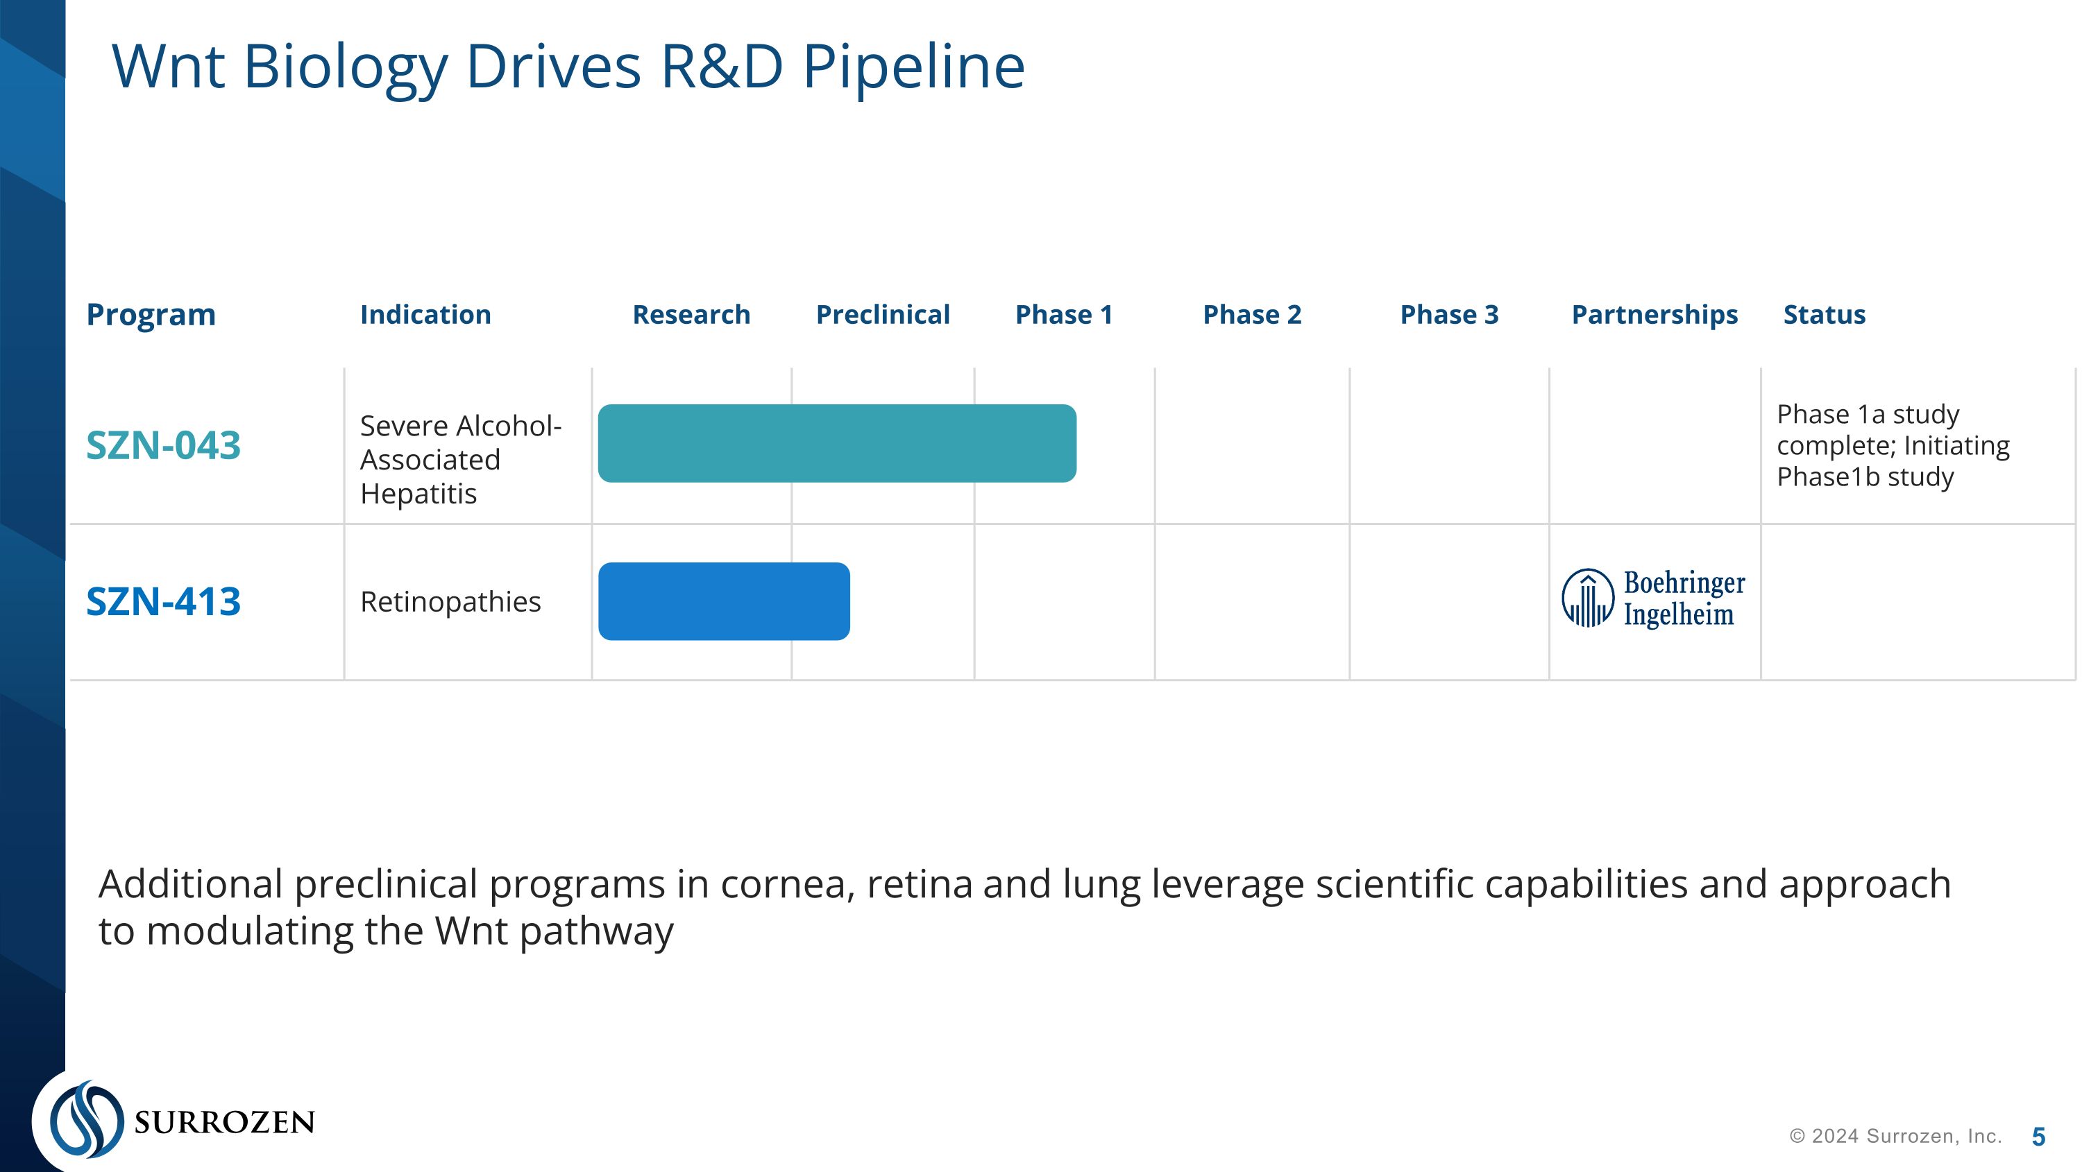Click the blue SZN-413 progress bar

coord(724,602)
